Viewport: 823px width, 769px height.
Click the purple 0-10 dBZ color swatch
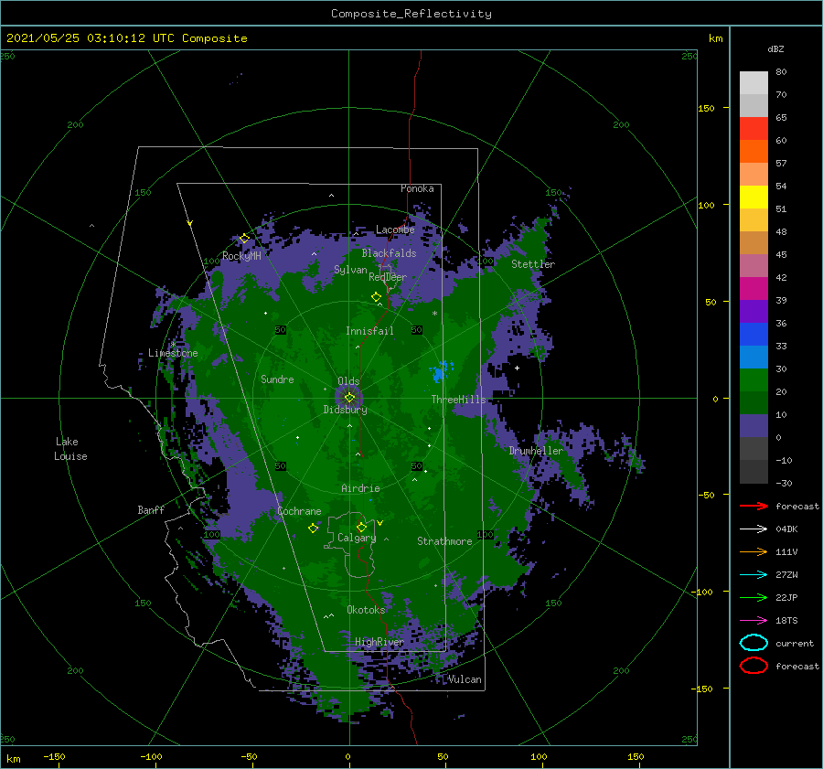click(x=754, y=426)
